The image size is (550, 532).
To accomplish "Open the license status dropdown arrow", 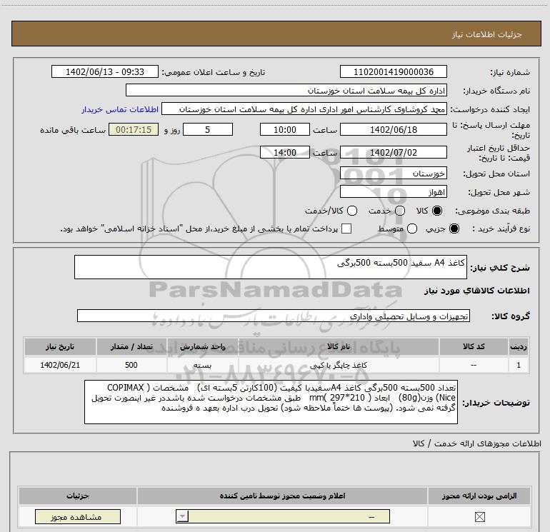I will pyautogui.click(x=182, y=516).
